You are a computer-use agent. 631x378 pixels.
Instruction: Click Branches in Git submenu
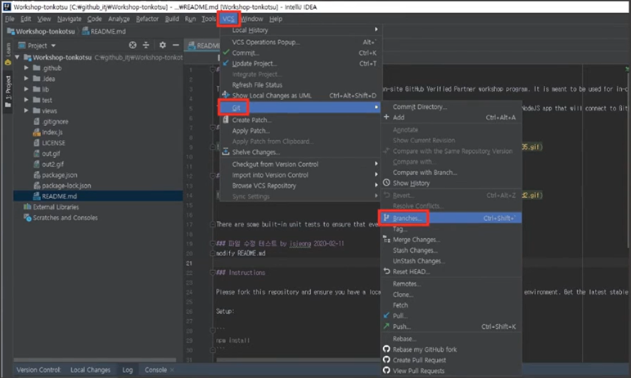451,218
